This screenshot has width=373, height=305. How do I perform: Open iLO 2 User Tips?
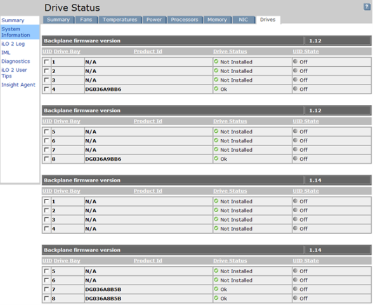(14, 73)
